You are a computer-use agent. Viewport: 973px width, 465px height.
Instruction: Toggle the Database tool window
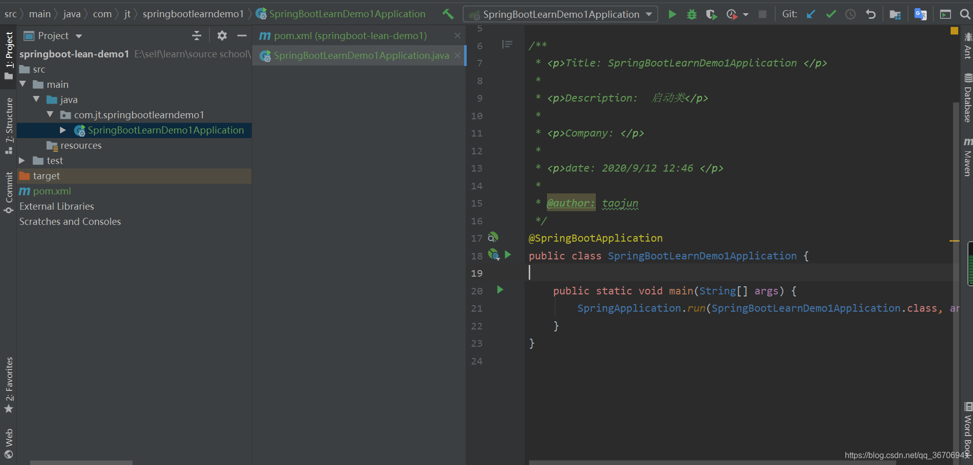967,98
